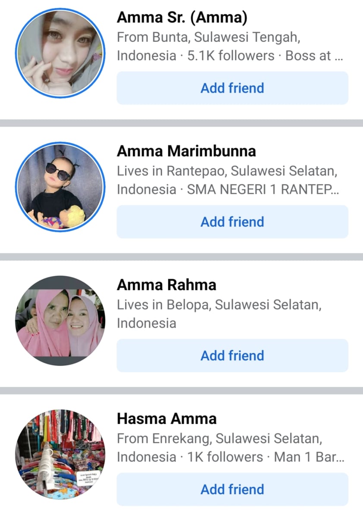Screen dimensions: 363x517
Task: View Hasma Amma's clothing shop profile photo
Action: [60, 455]
